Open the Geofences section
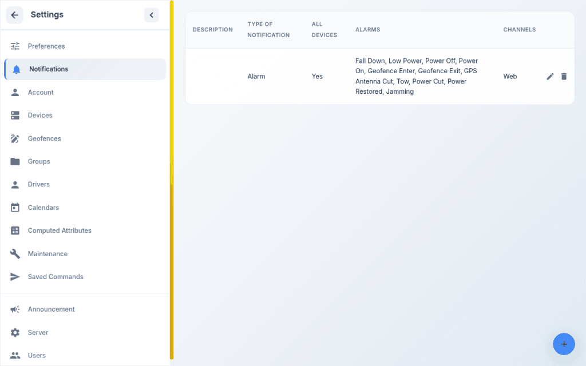Screen dimensions: 586x366 point(85,138)
